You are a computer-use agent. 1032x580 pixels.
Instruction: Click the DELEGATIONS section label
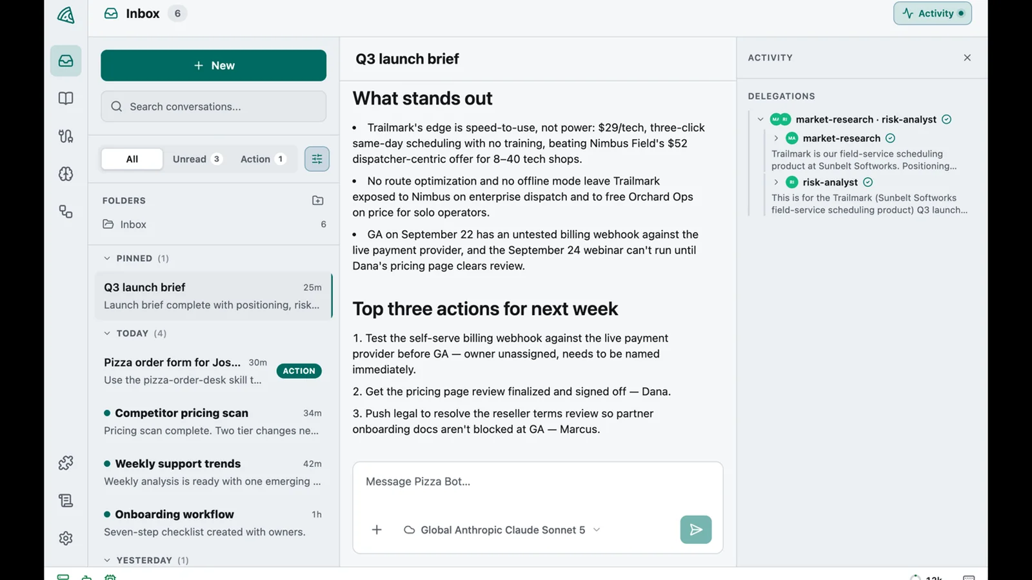782,96
